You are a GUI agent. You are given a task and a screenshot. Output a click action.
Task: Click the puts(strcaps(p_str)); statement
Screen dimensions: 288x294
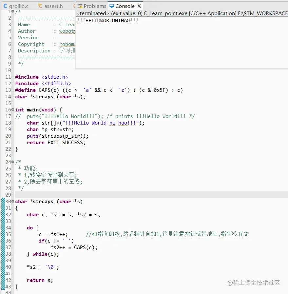click(x=58, y=136)
